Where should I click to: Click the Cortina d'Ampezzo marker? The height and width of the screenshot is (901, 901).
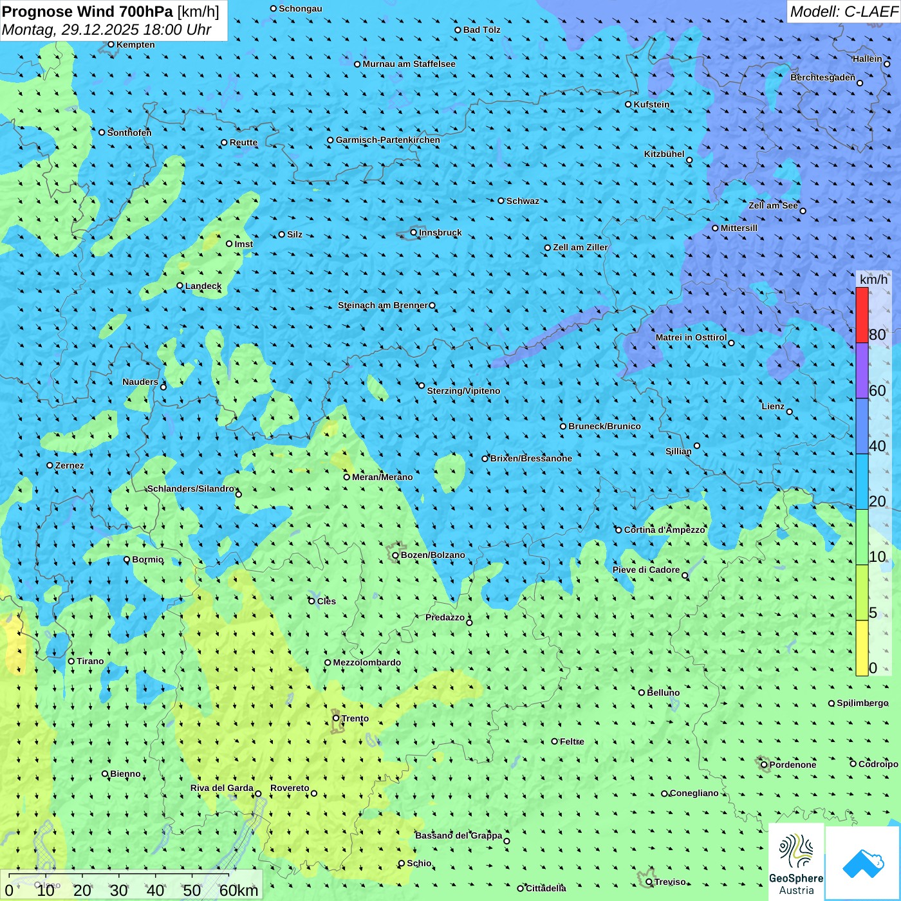click(618, 530)
